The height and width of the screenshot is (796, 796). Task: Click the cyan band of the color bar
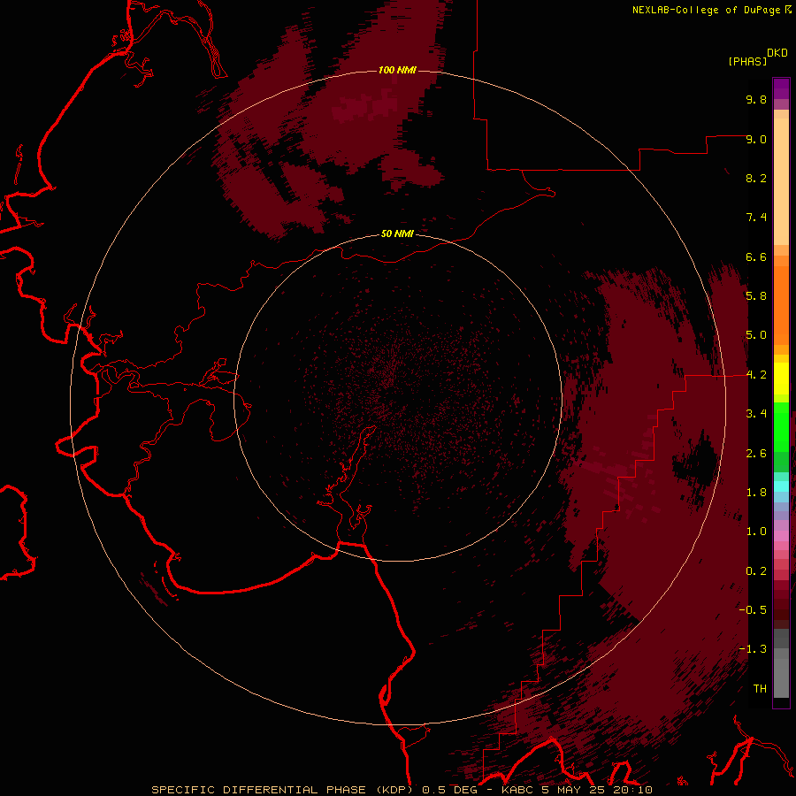click(781, 486)
